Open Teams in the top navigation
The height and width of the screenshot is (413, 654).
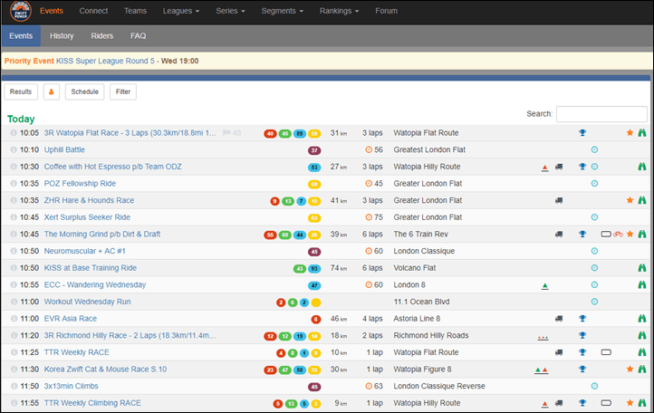click(135, 11)
